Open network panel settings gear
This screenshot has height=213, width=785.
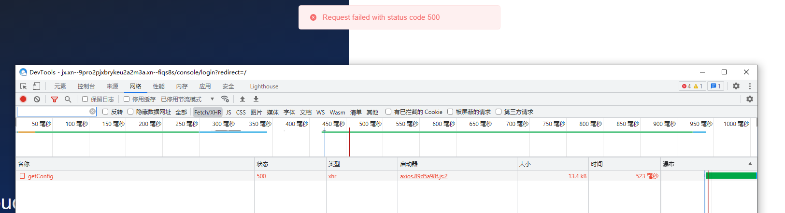coord(750,99)
